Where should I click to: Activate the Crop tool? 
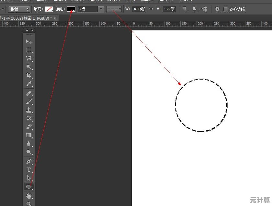pos(29,75)
